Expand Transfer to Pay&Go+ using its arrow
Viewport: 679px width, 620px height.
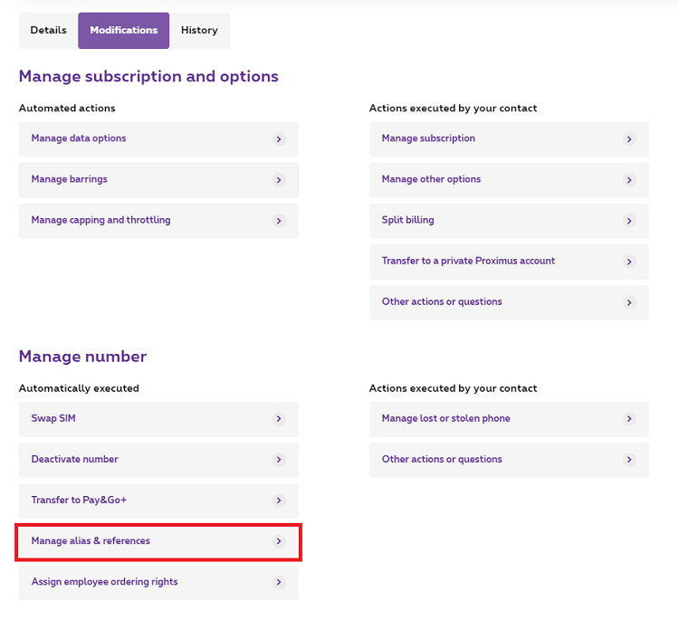coord(279,501)
